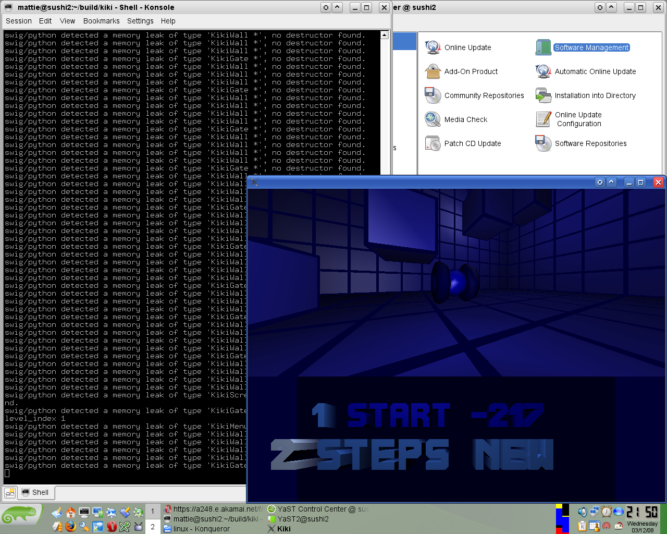The width and height of the screenshot is (667, 534).
Task: Click the New Session icon in Konsole
Action: coord(10,492)
